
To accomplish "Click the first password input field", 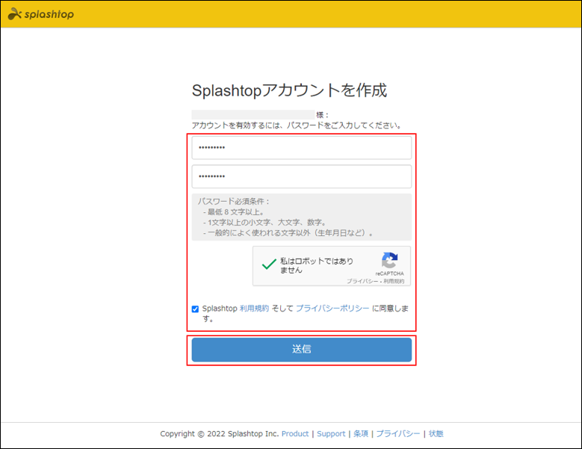I will (301, 148).
